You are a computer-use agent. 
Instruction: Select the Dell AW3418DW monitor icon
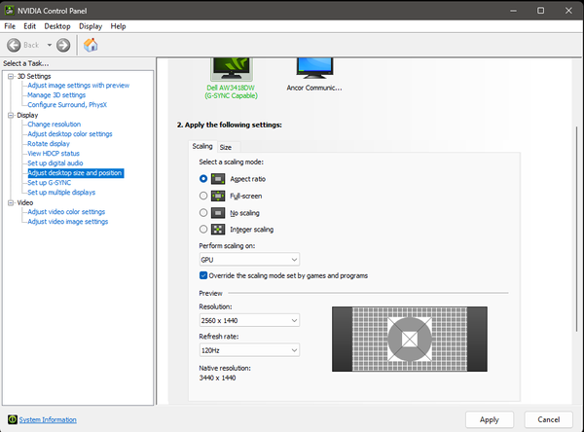[233, 68]
